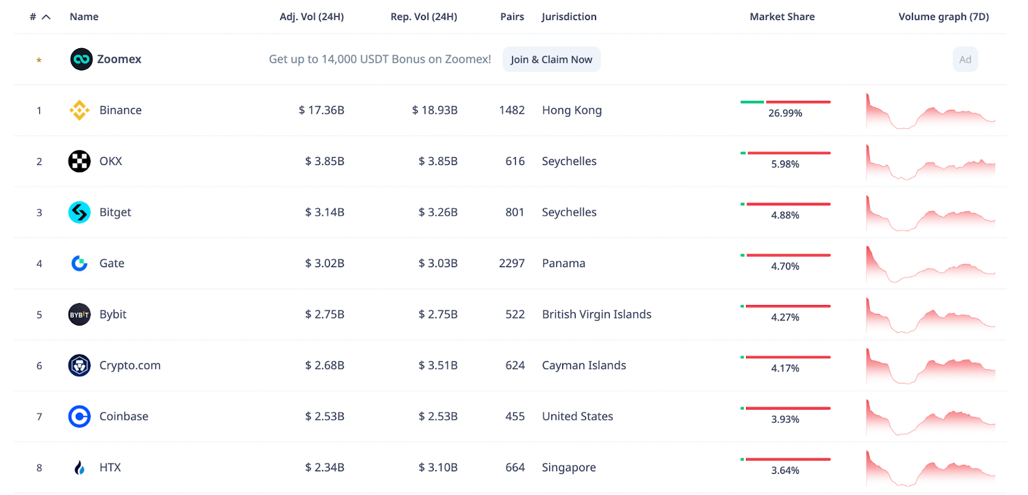Click British Virgin Islands jurisdiction cell
This screenshot has width=1028, height=495.
[x=597, y=315]
